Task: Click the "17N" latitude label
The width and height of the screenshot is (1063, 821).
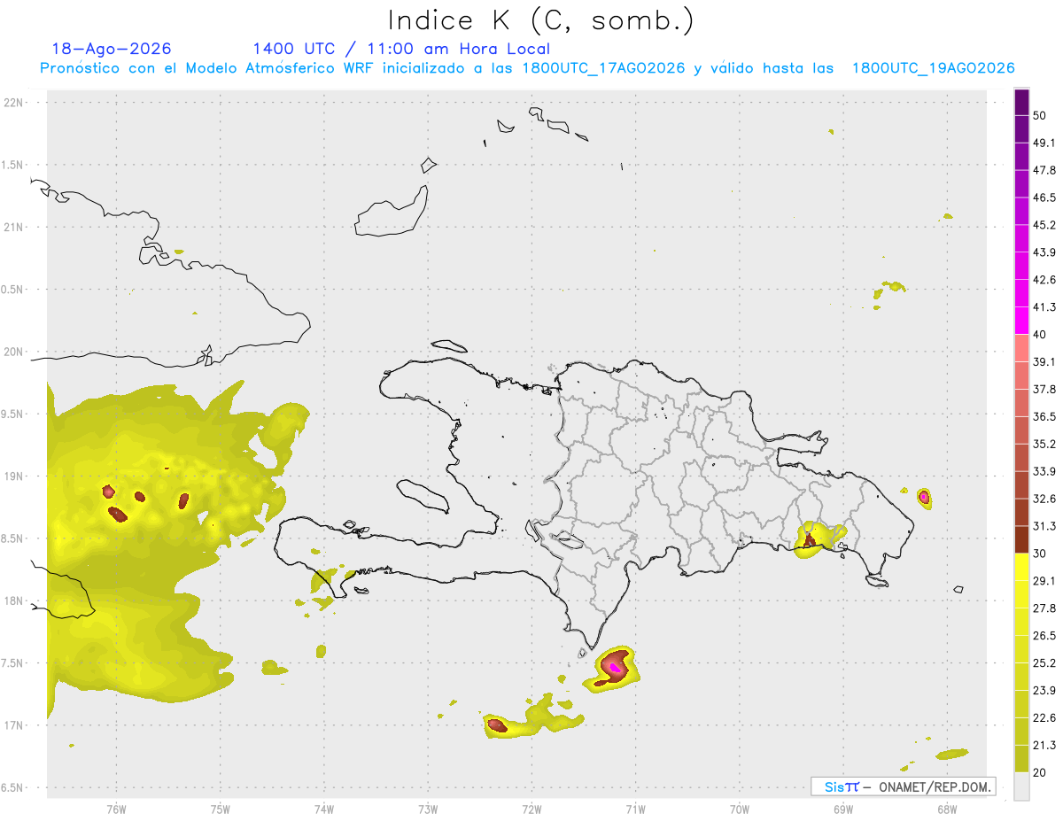Action: tap(15, 725)
